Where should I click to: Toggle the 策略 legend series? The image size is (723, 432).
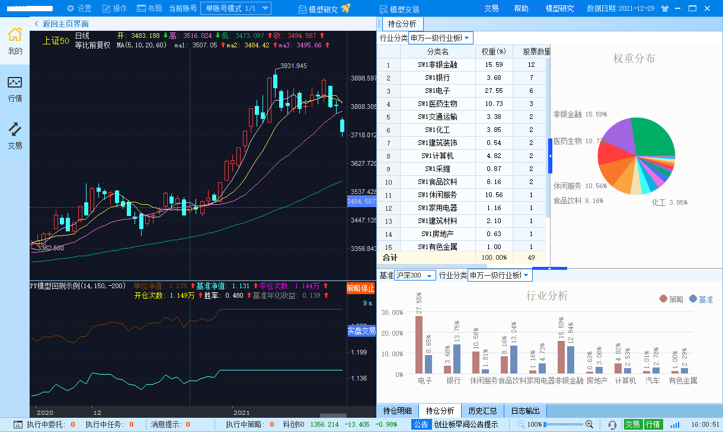[x=671, y=299]
